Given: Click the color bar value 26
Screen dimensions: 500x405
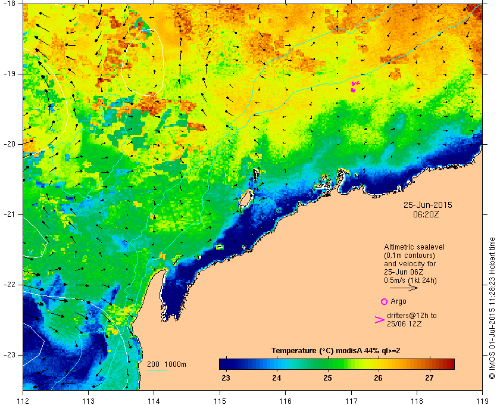Looking at the screenshot, I should (378, 378).
